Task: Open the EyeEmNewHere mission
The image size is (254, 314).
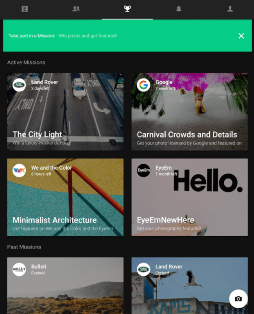Action: coord(190,197)
